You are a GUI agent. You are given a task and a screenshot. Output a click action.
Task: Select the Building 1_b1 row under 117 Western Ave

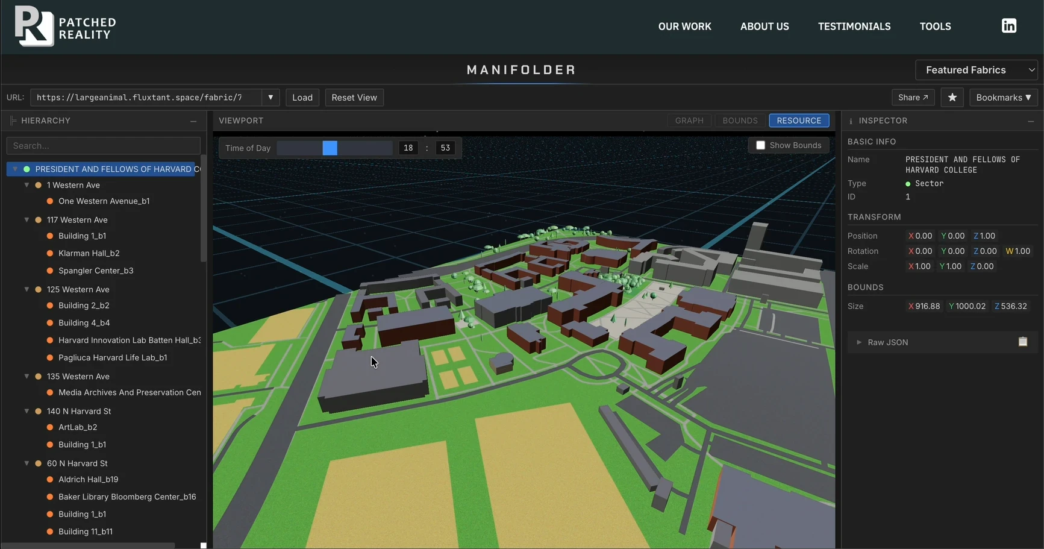click(82, 236)
